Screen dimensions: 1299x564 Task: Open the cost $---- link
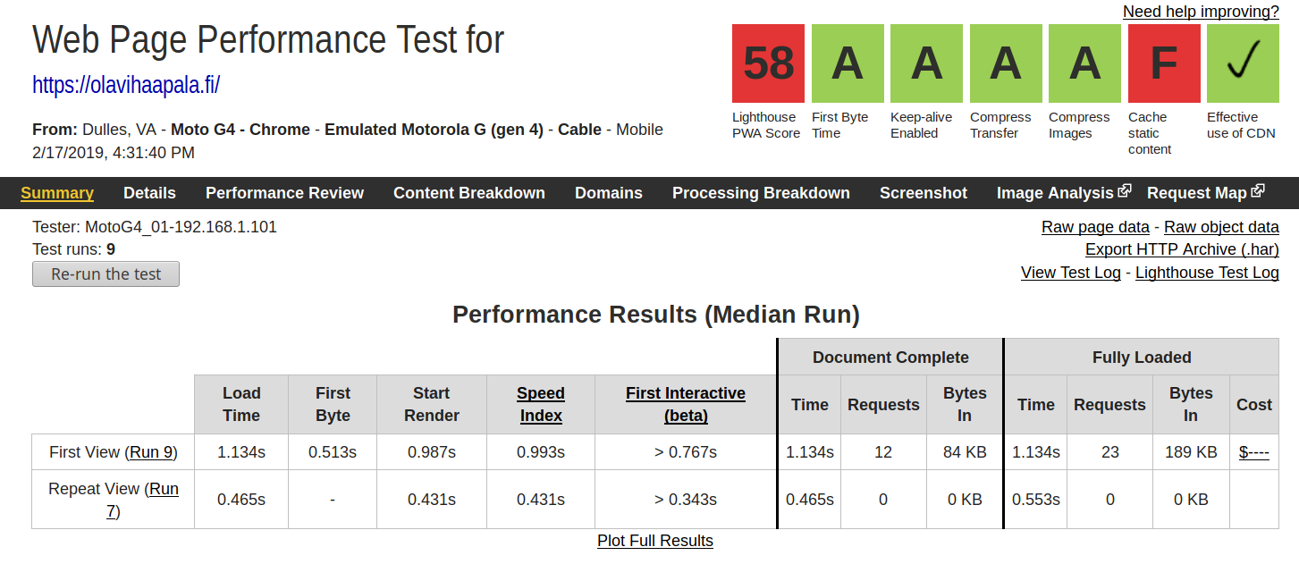(1254, 452)
